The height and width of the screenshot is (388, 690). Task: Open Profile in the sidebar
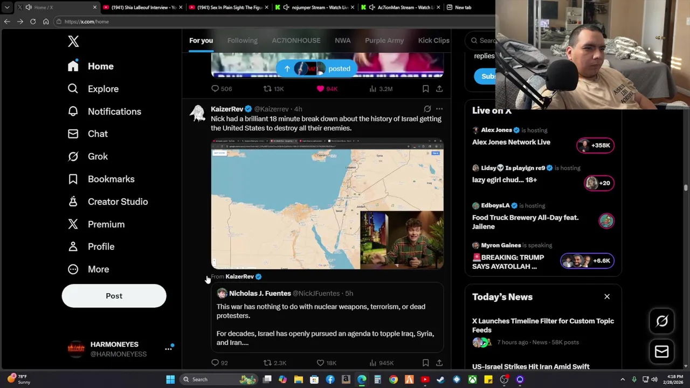click(x=91, y=246)
